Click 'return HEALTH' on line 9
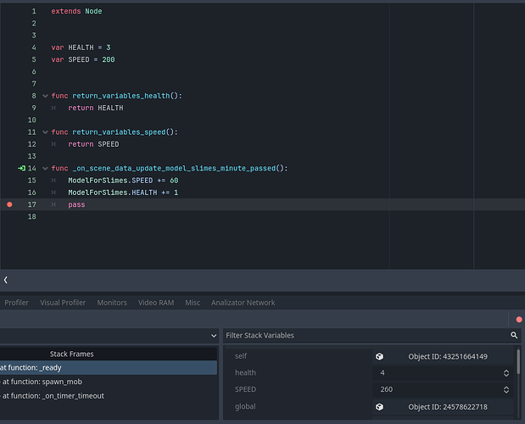Image resolution: width=525 pixels, height=424 pixels. click(96, 108)
